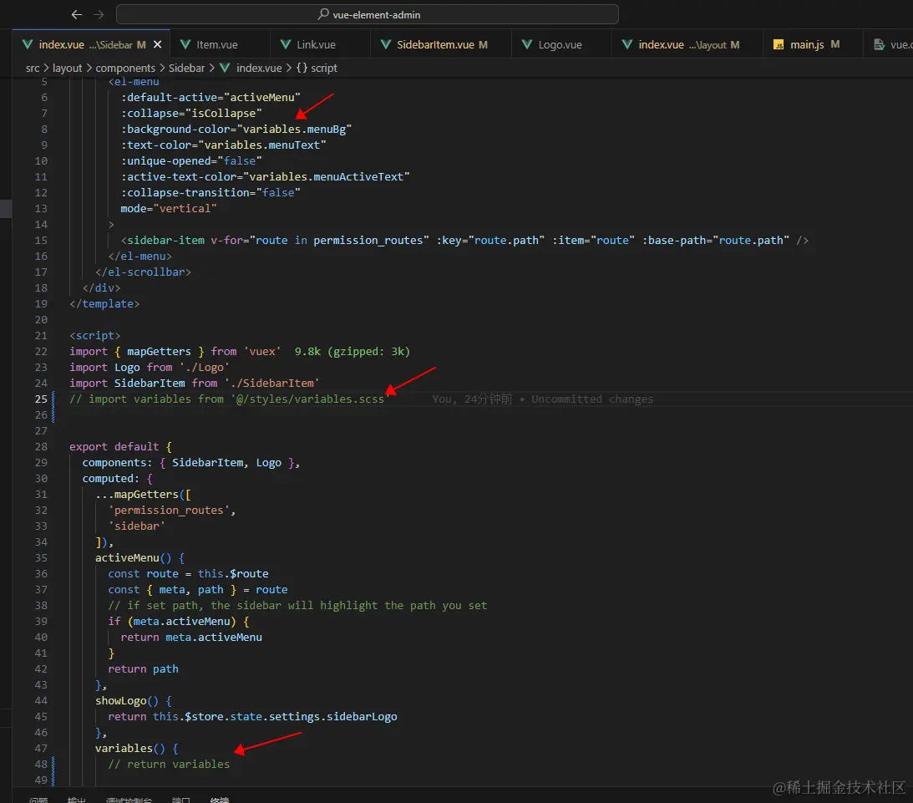Click 'export default' on line 28
The width and height of the screenshot is (913, 803).
pyautogui.click(x=114, y=447)
